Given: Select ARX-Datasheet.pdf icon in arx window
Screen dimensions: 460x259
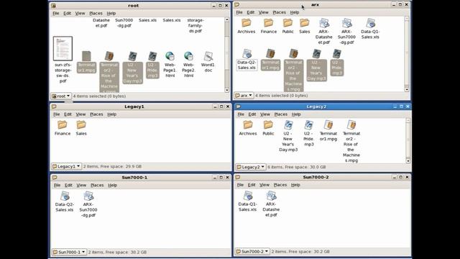Looking at the screenshot, I should click(x=324, y=23).
